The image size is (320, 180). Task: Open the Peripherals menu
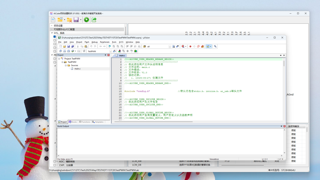[105, 42]
